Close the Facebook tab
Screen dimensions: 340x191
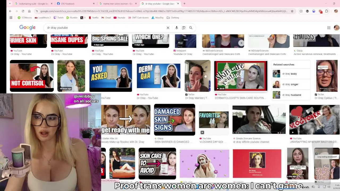click(x=94, y=4)
